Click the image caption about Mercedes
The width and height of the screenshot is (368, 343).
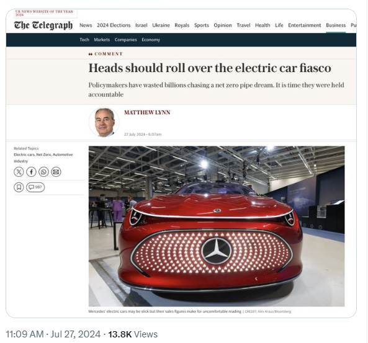click(x=164, y=311)
